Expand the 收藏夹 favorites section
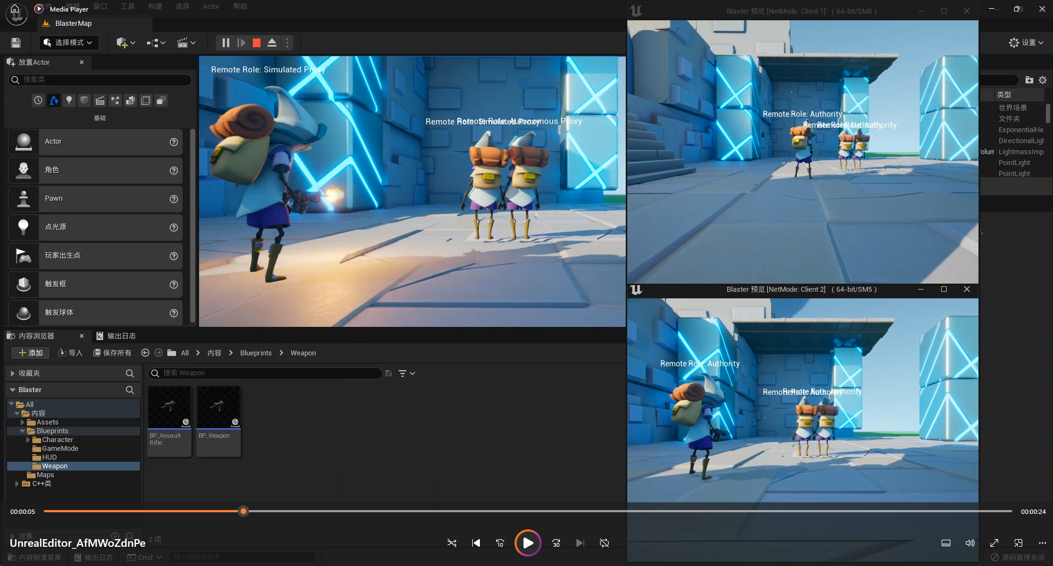 [x=13, y=373]
